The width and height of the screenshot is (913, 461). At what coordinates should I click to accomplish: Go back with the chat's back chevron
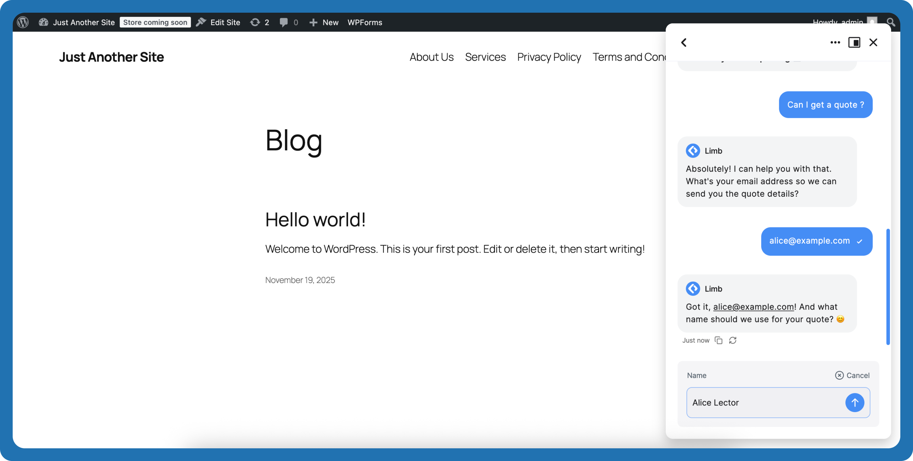(x=684, y=42)
